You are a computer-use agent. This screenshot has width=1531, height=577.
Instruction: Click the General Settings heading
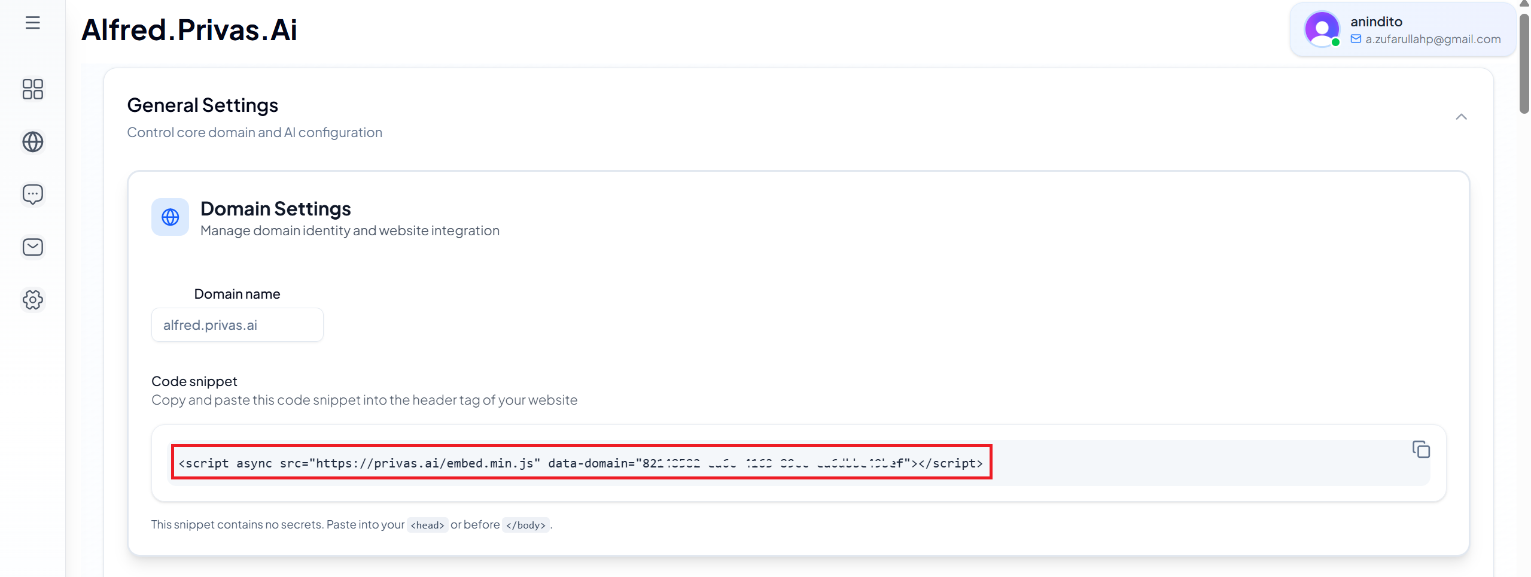[202, 105]
